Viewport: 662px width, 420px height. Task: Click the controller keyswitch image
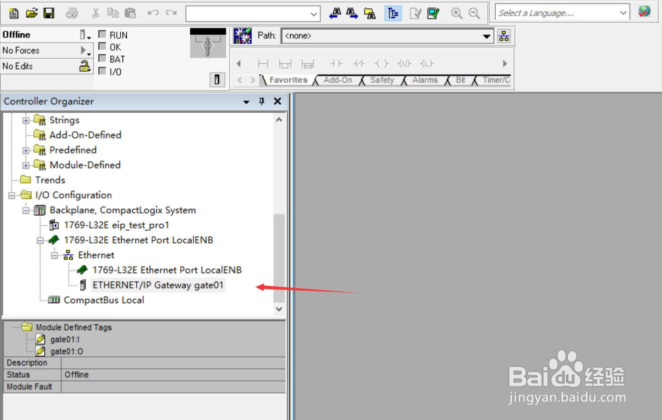(x=208, y=43)
